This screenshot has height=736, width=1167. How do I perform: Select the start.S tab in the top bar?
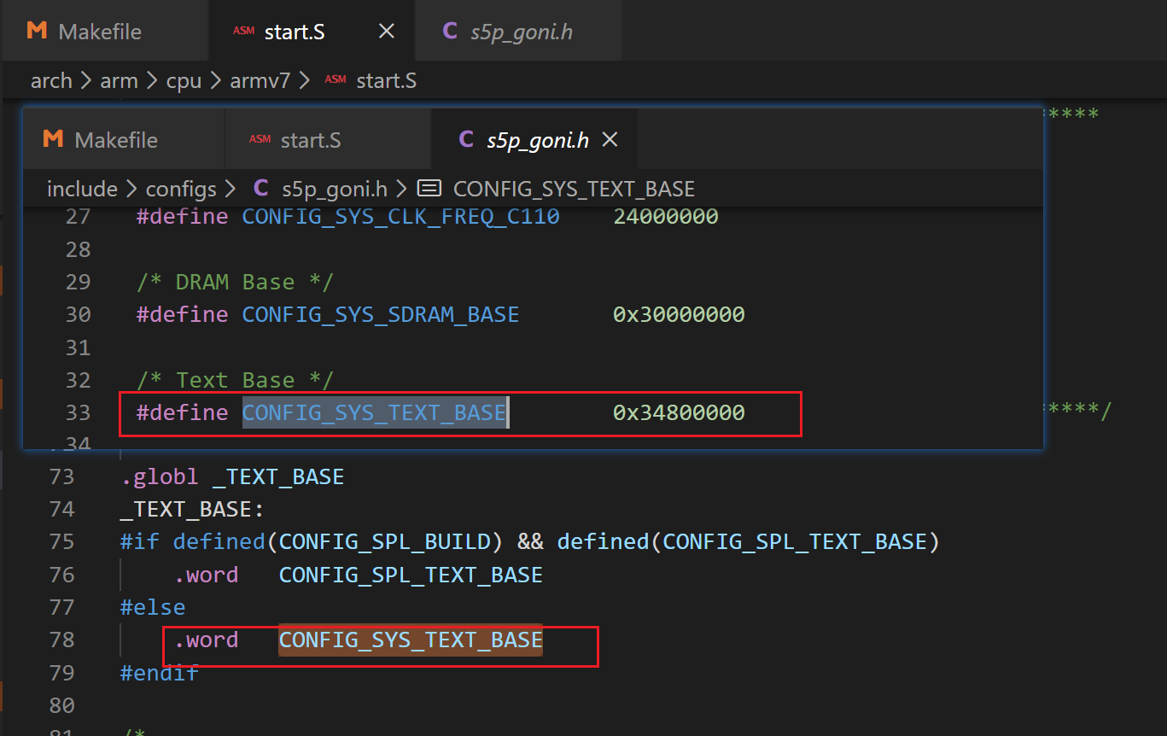tap(311, 32)
